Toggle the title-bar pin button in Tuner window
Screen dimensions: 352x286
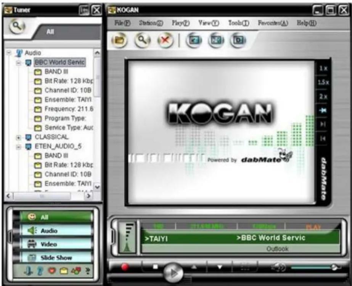point(84,10)
